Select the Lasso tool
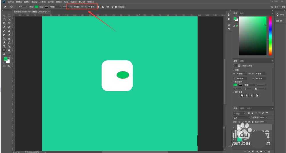The width and height of the screenshot is (286, 153). point(4,19)
